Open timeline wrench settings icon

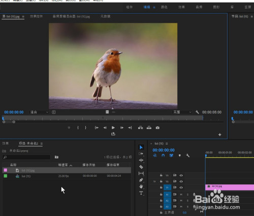tap(188, 155)
